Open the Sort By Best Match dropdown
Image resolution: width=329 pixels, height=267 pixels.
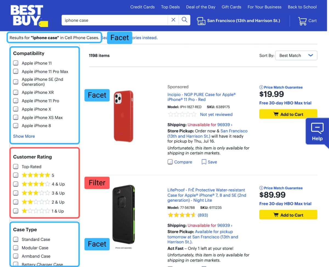[296, 55]
